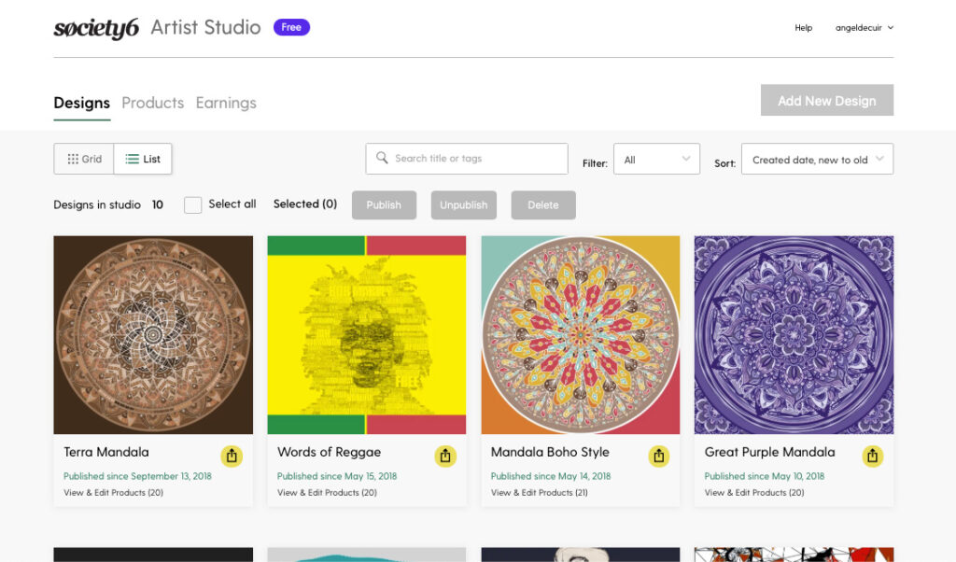Click the Artist Studio heading
This screenshot has height=562, width=956.
(x=206, y=27)
